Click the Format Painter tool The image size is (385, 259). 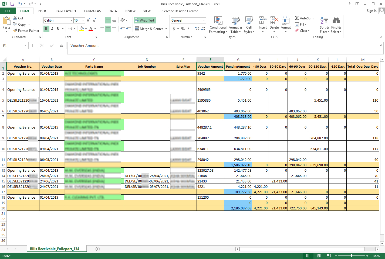click(x=26, y=31)
